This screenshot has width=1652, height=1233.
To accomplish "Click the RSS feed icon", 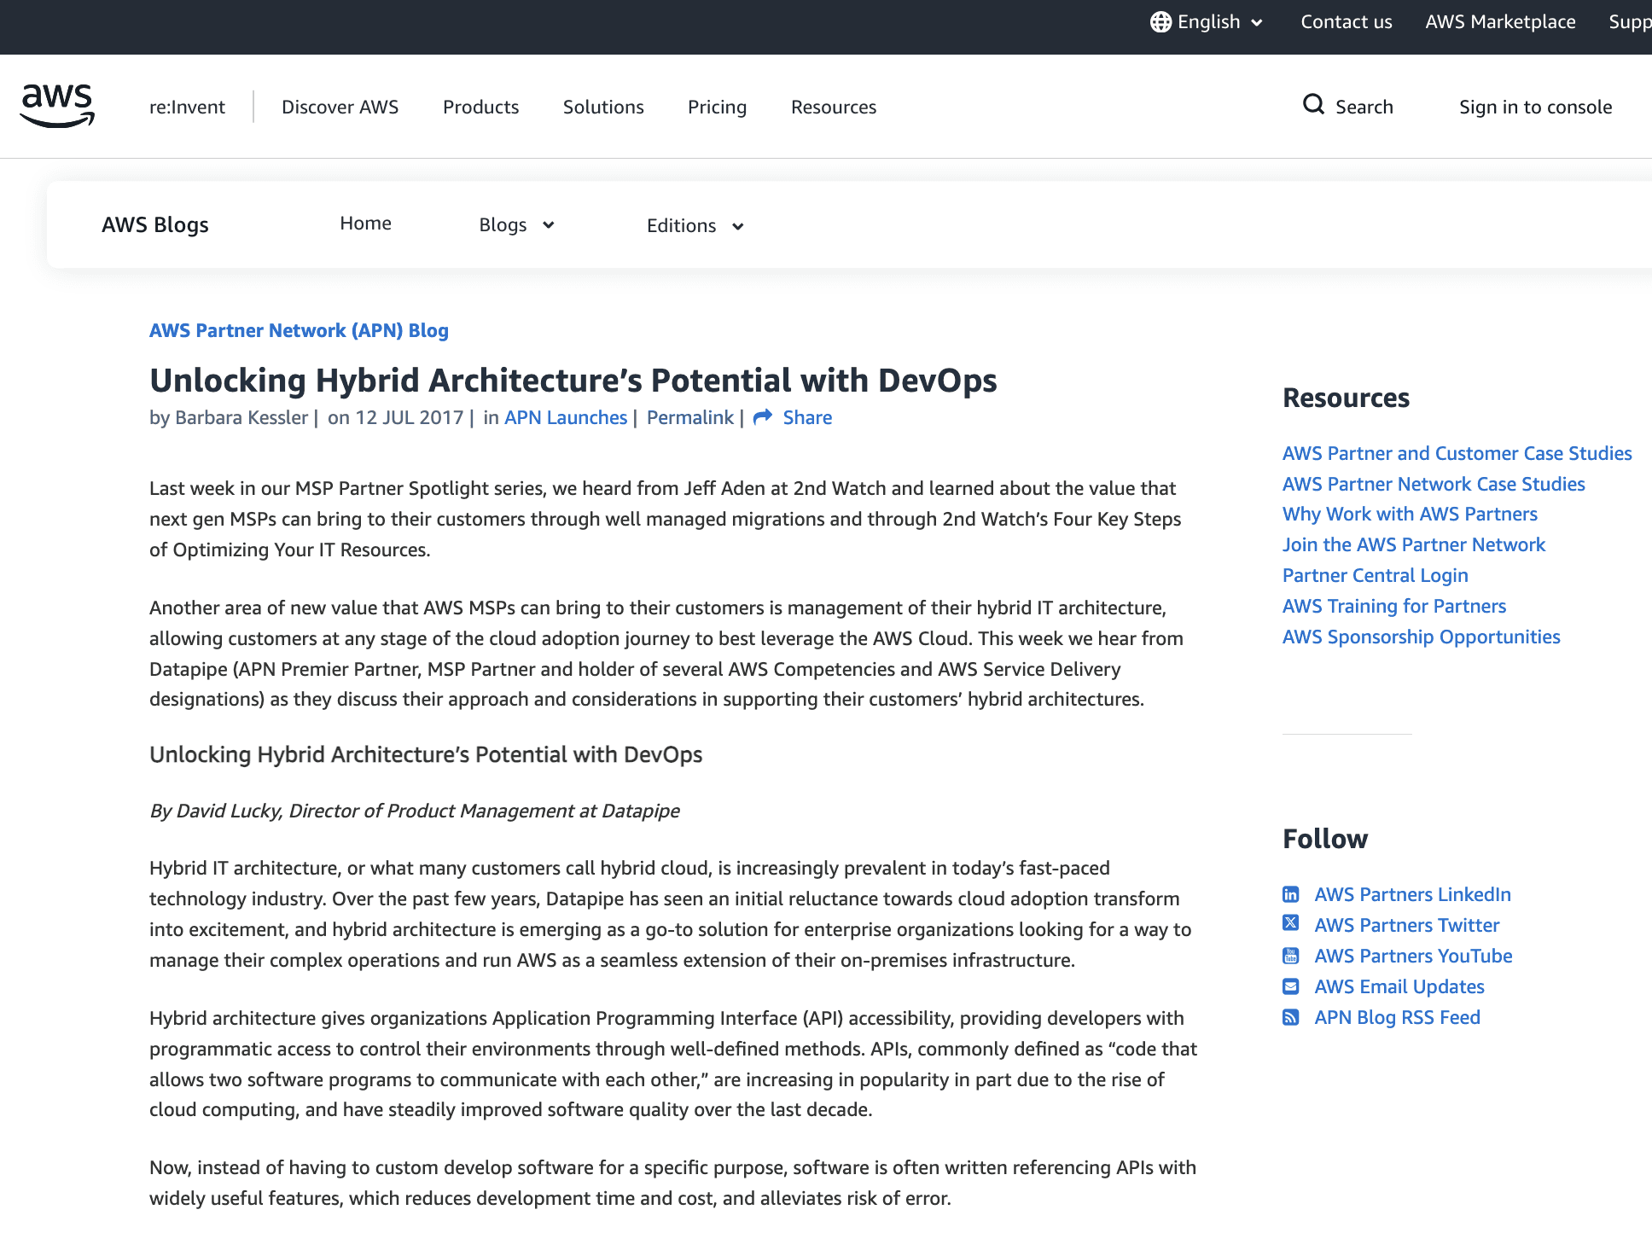I will (x=1291, y=1017).
